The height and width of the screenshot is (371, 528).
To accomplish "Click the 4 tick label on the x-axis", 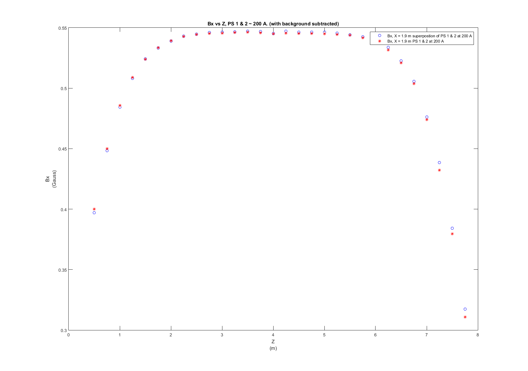I will [x=273, y=335].
